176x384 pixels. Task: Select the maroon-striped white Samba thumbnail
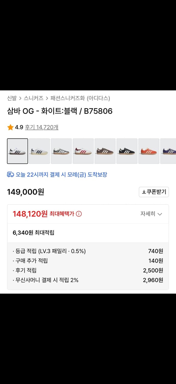coord(83,151)
